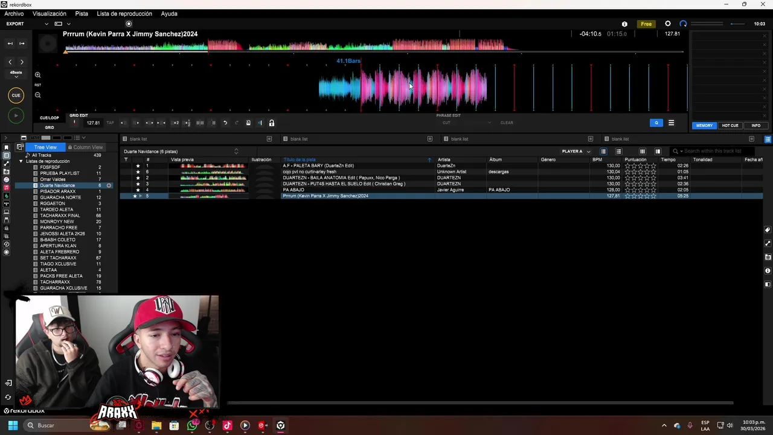The width and height of the screenshot is (773, 435).
Task: Select the A.F - PALETA BARY track row
Action: tap(441, 166)
